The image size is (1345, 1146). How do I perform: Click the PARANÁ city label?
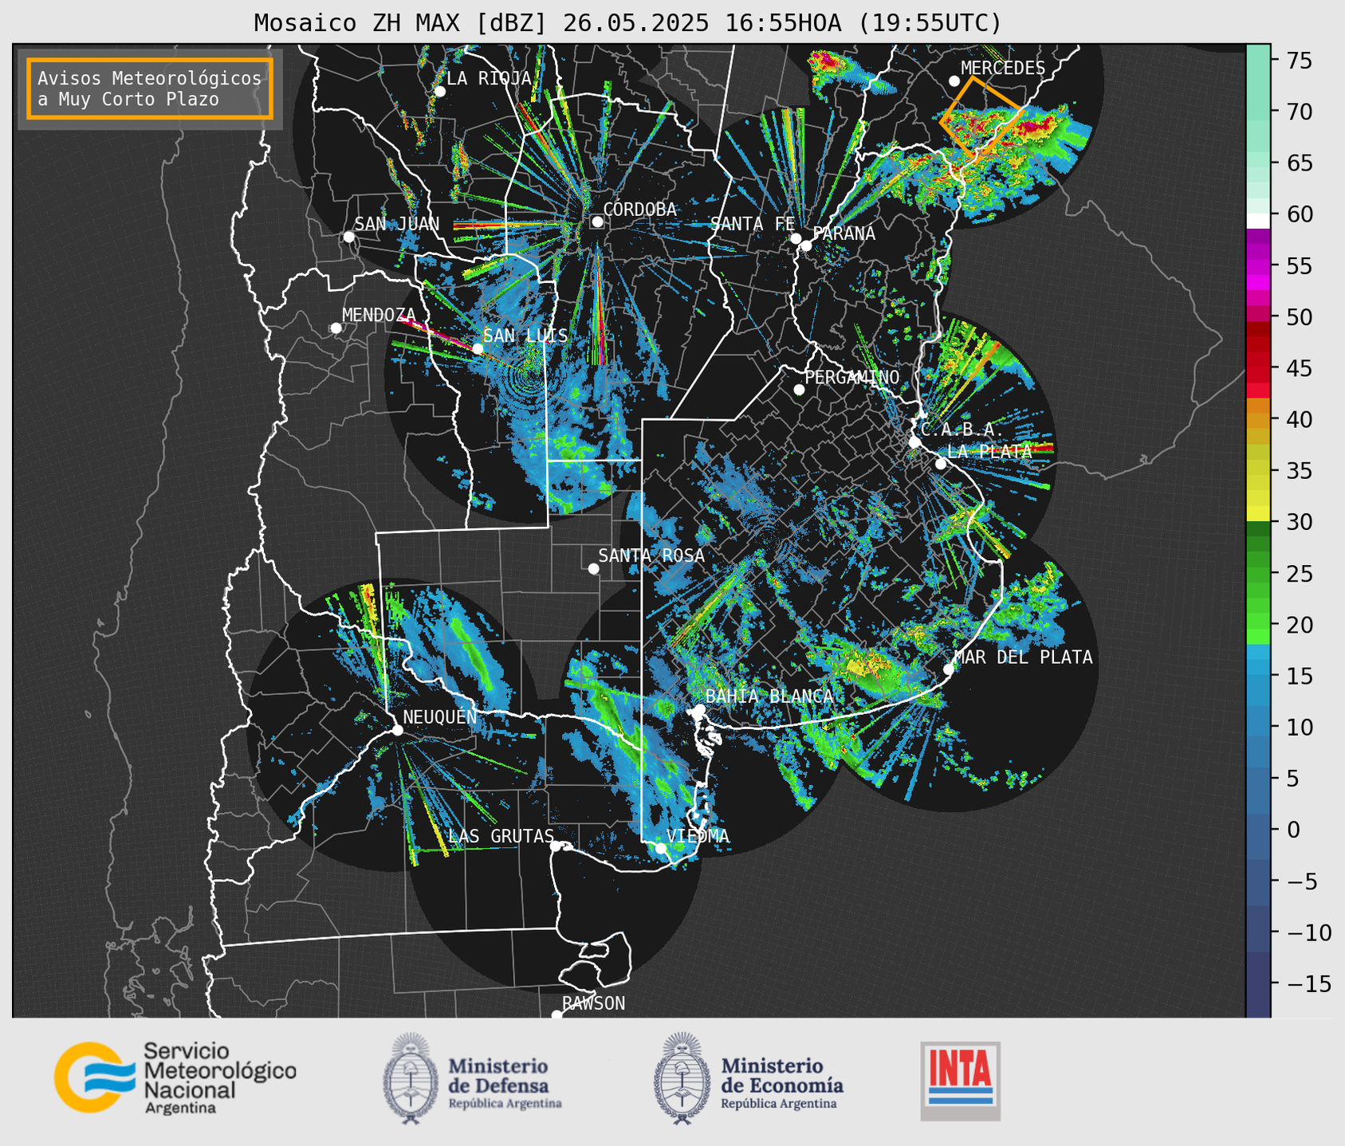click(x=844, y=234)
